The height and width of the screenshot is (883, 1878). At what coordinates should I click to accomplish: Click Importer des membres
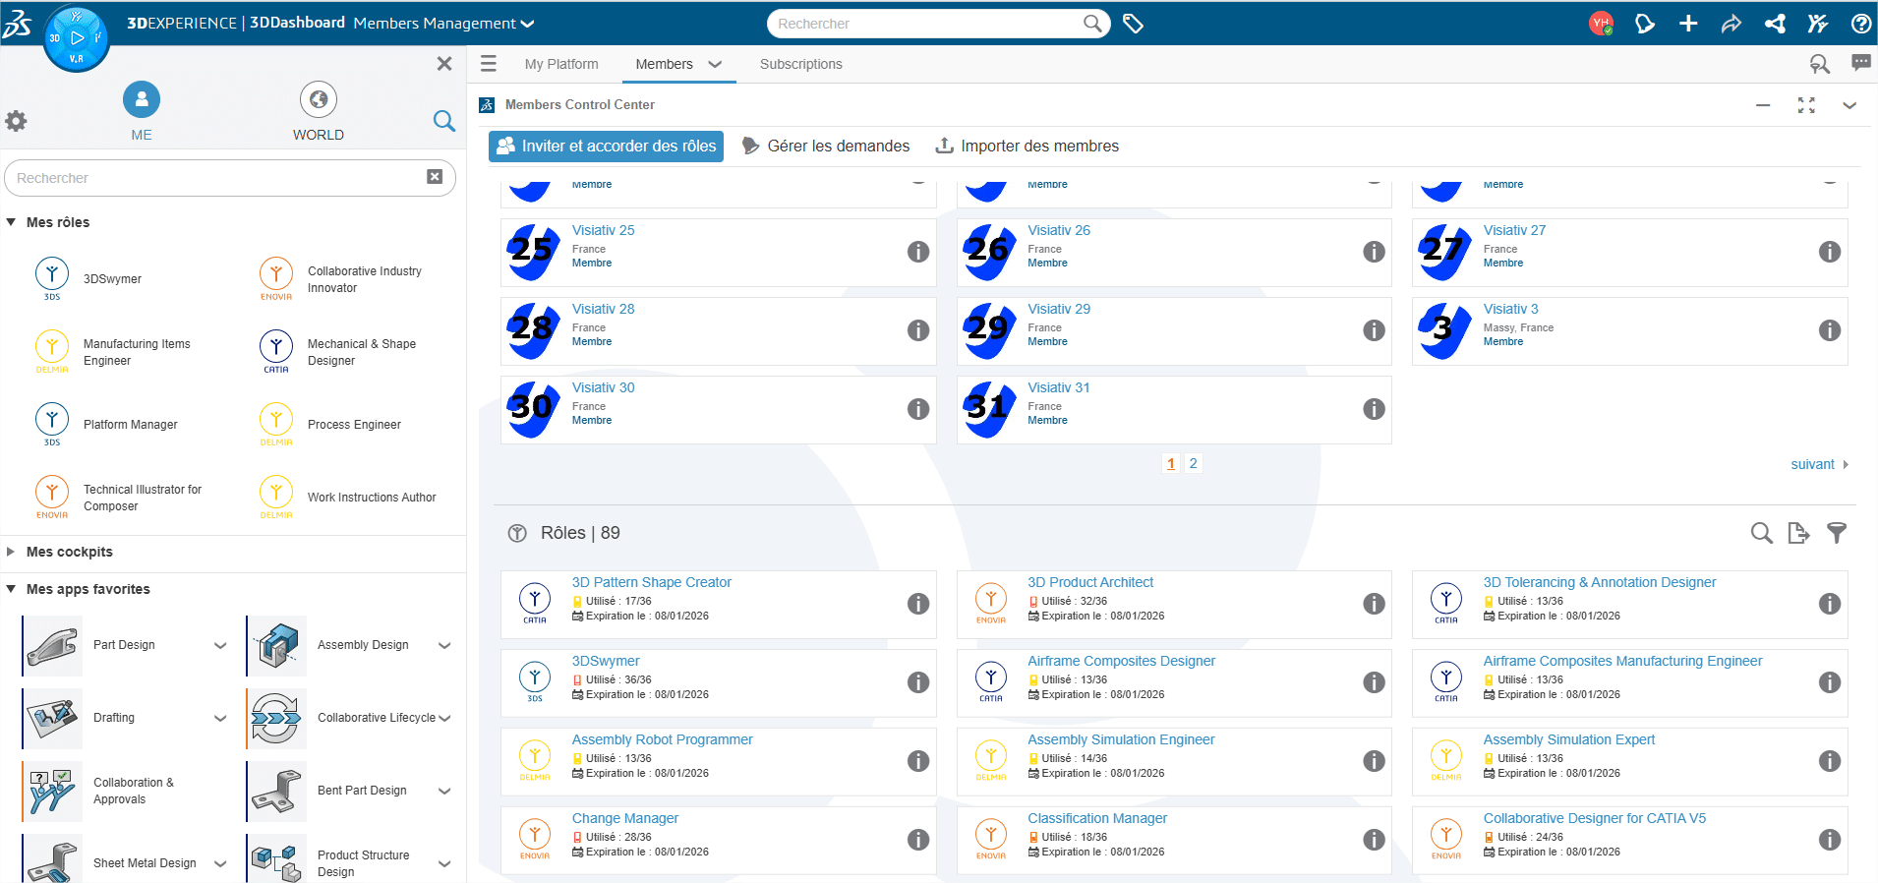point(1027,147)
